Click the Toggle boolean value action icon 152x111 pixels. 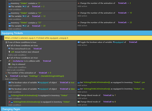point(79,42)
